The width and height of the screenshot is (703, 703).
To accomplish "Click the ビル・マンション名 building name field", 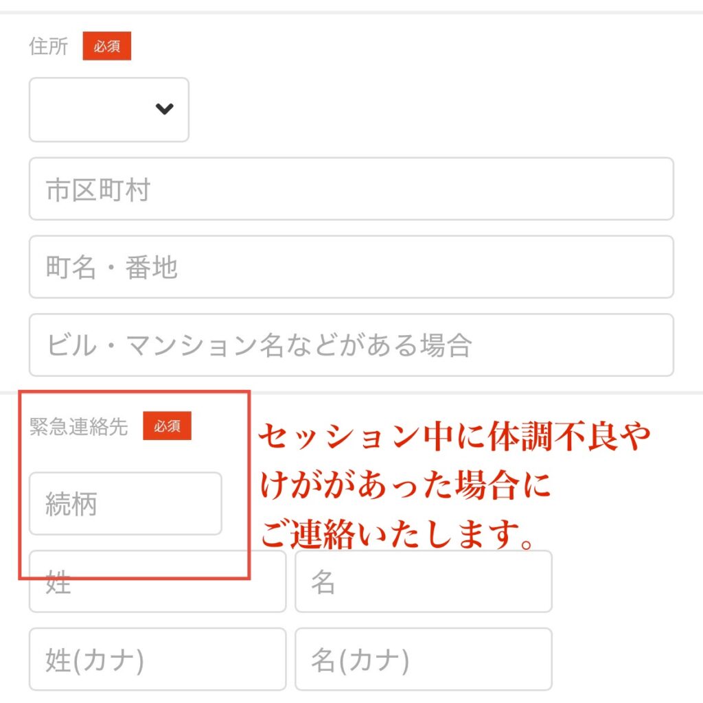I will point(351,345).
